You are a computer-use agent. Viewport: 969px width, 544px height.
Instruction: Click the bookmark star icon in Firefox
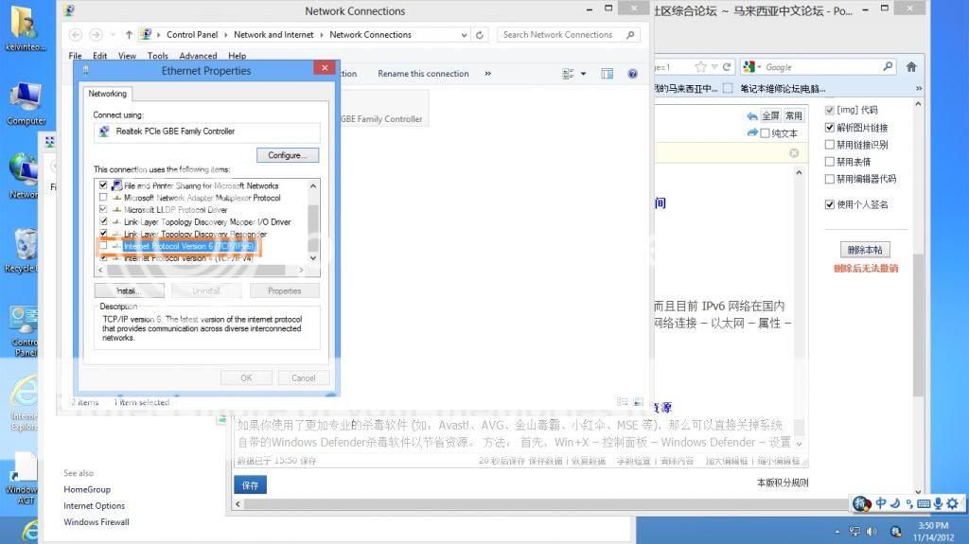(701, 67)
